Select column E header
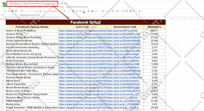The image size is (204, 111). 172,18
